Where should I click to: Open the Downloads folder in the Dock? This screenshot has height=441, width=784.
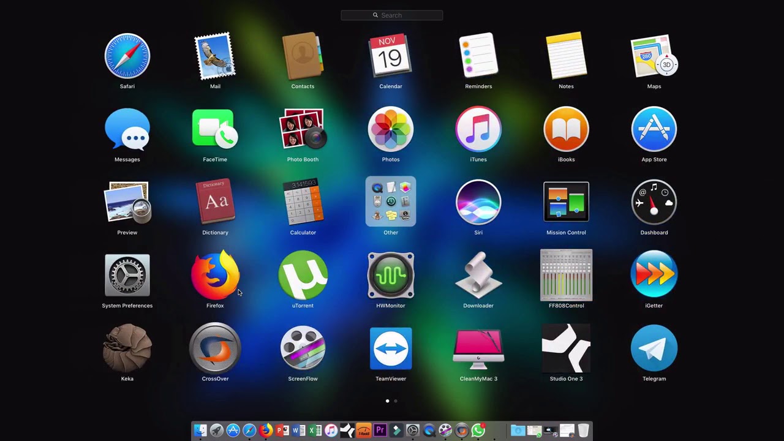tap(518, 431)
